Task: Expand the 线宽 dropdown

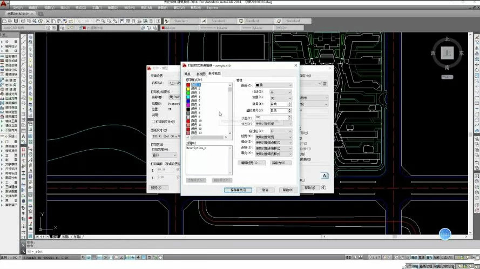Action: pos(273,137)
